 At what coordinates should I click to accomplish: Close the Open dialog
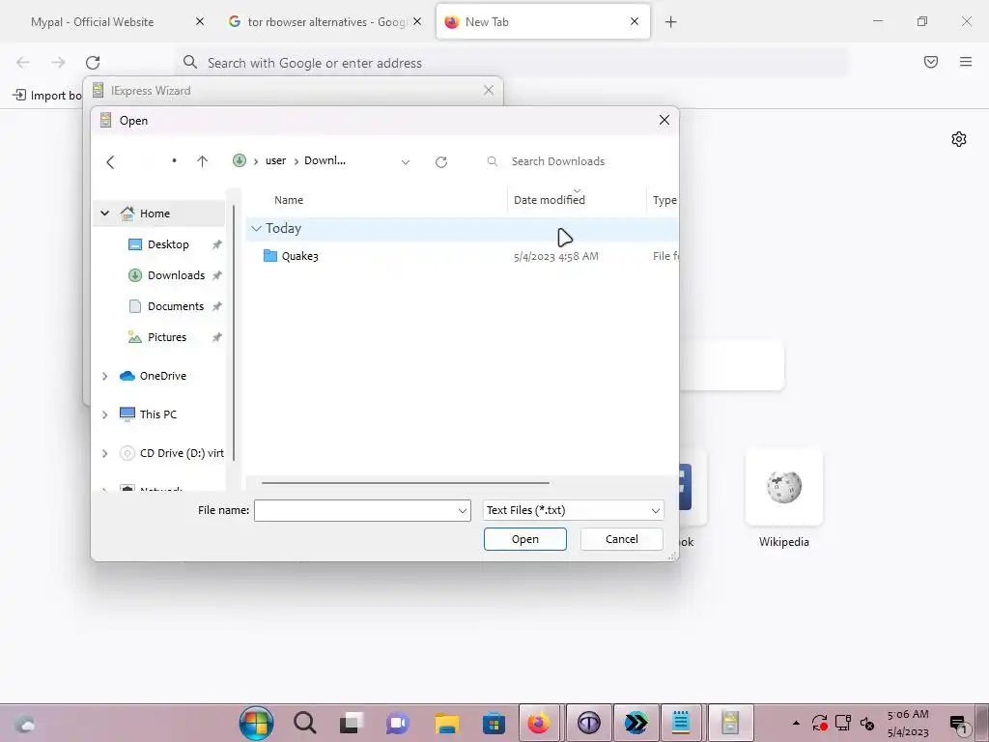(x=664, y=120)
